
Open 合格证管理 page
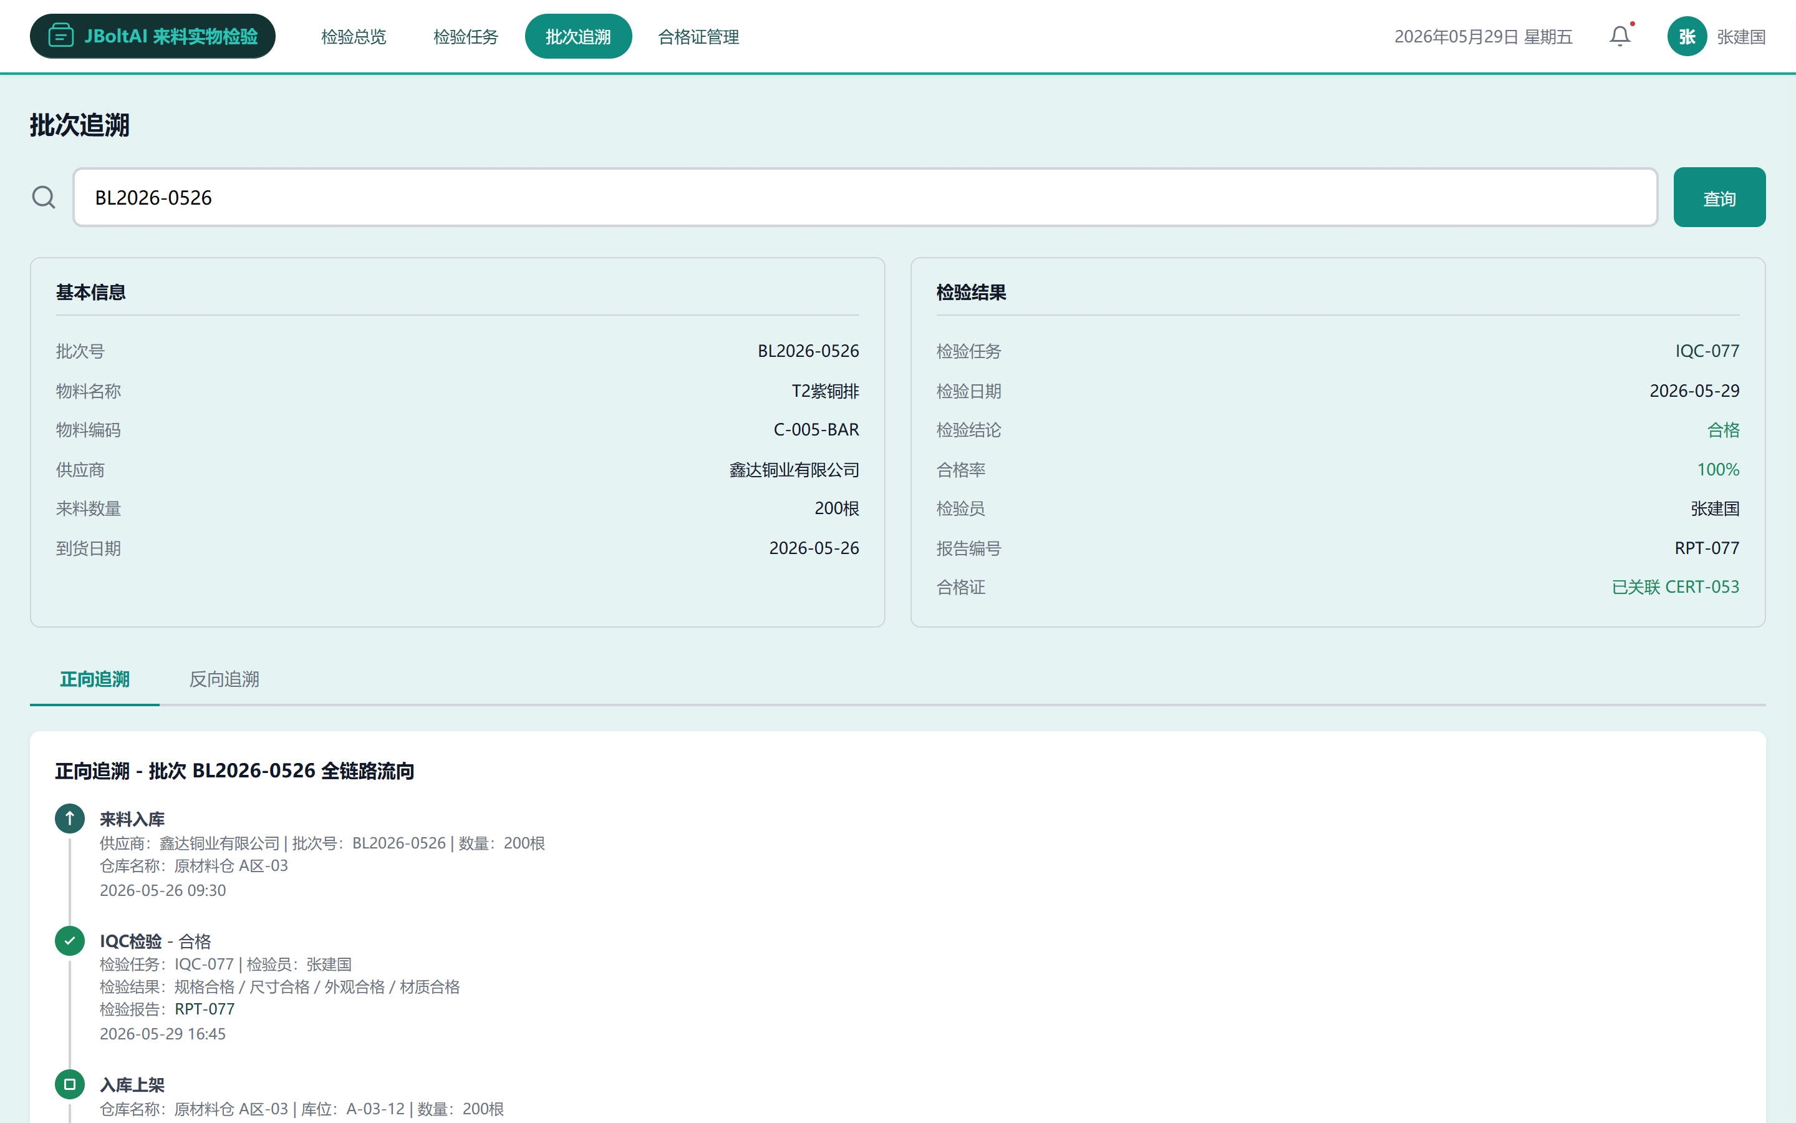pos(698,36)
